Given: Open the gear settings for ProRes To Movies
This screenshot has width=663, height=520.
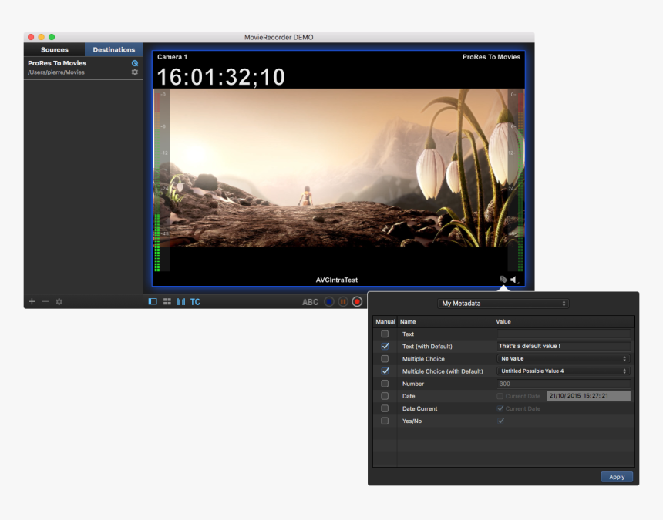Looking at the screenshot, I should point(135,72).
